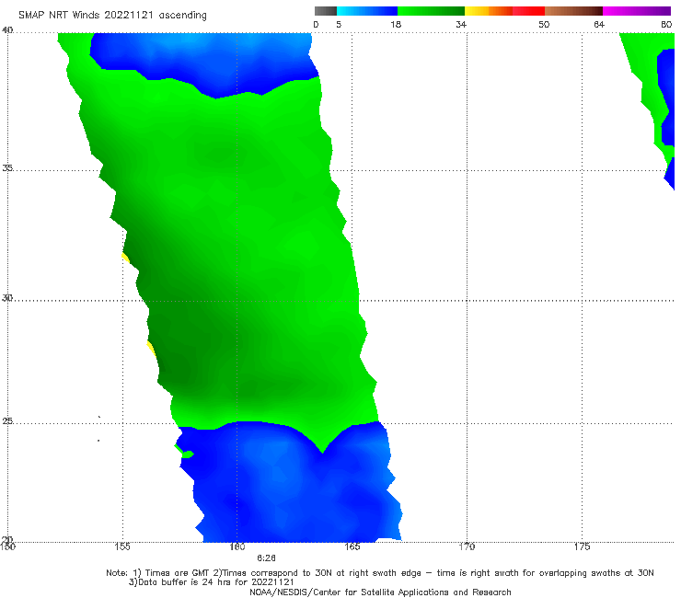
Task: Click the gray segment of the wind color bar
Action: [325, 11]
